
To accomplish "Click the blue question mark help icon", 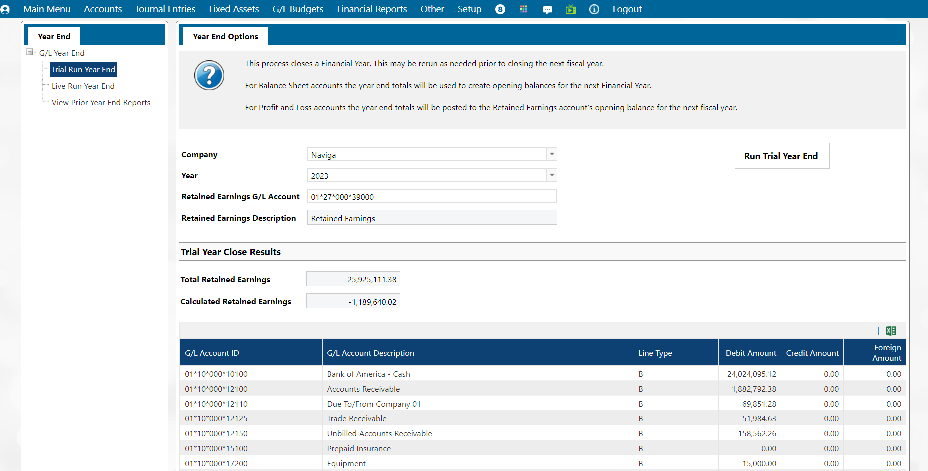I will coord(209,75).
